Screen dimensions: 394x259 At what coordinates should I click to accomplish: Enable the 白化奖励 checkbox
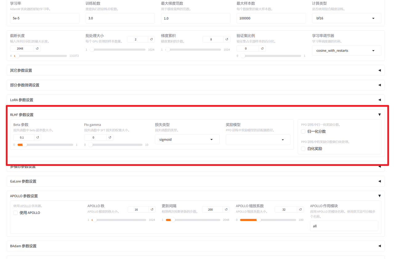click(x=303, y=148)
